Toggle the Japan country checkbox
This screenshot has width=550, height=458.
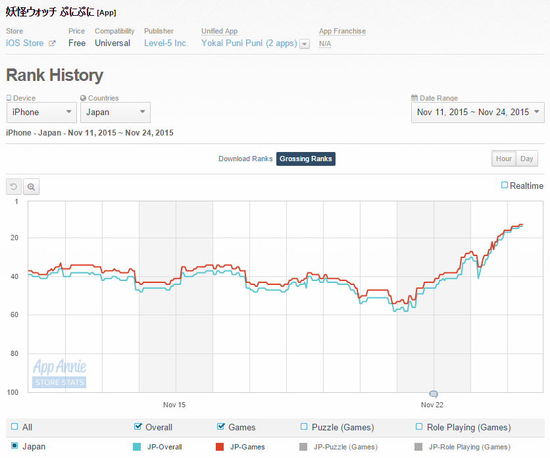(14, 445)
